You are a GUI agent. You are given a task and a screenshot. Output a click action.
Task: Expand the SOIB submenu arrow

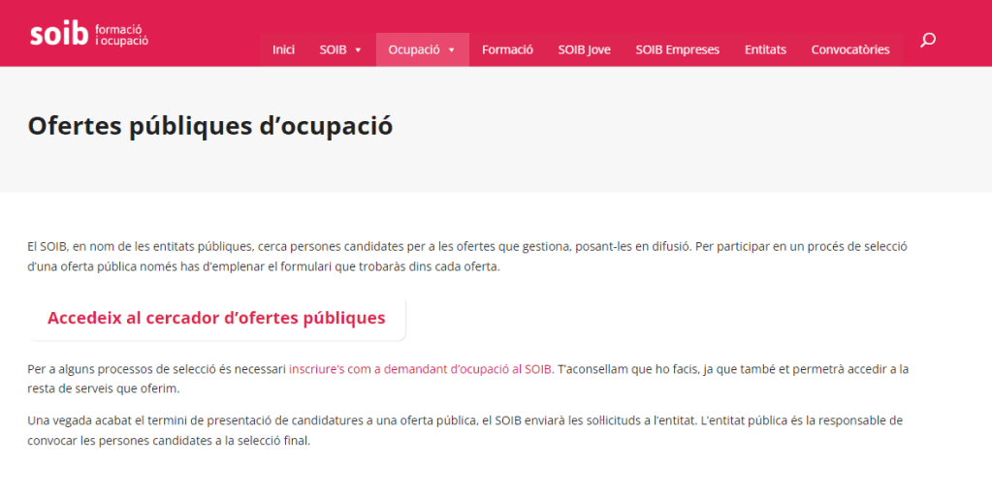click(x=358, y=50)
